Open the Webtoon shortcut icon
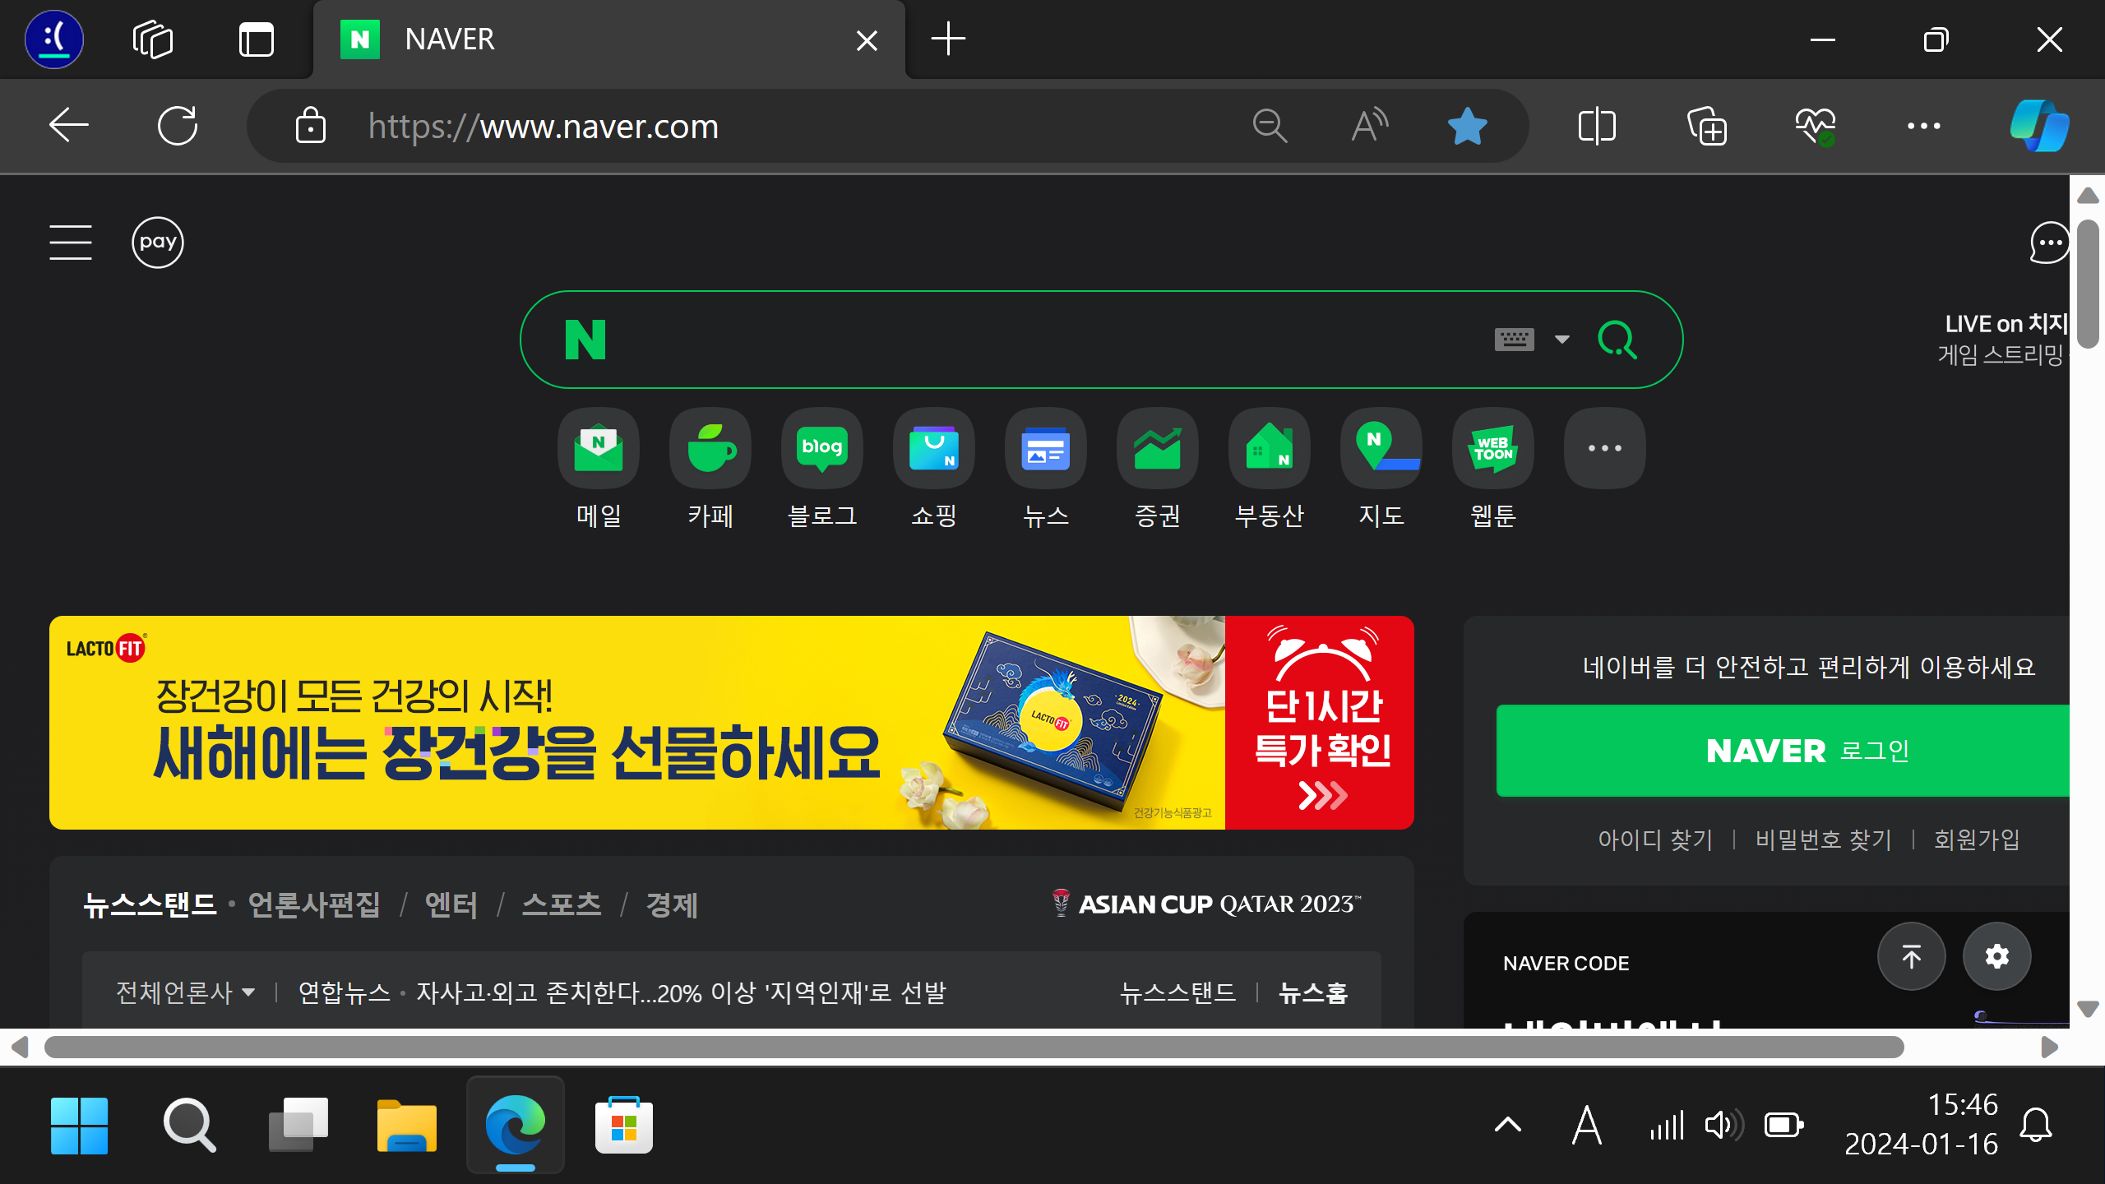The width and height of the screenshot is (2105, 1184). click(x=1492, y=448)
